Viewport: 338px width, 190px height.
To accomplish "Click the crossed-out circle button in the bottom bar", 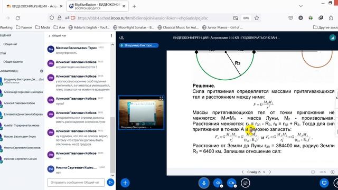I will click(245, 183).
